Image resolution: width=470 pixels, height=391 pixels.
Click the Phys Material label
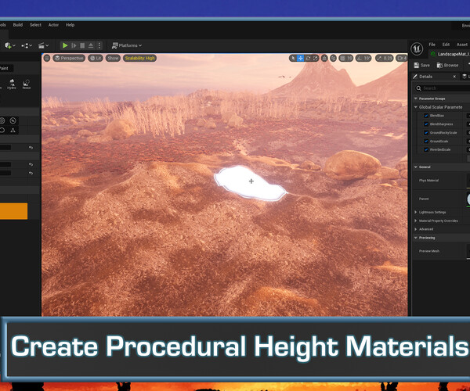pyautogui.click(x=428, y=181)
